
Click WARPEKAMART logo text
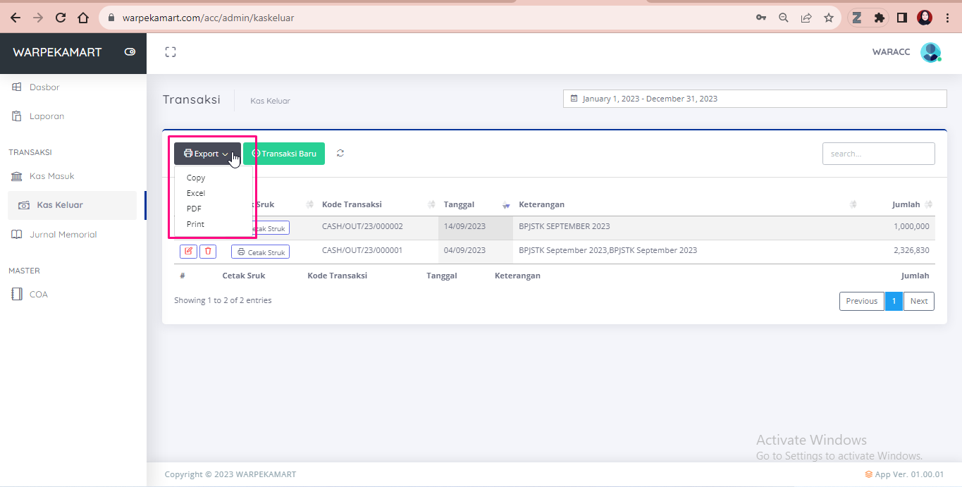pyautogui.click(x=57, y=52)
